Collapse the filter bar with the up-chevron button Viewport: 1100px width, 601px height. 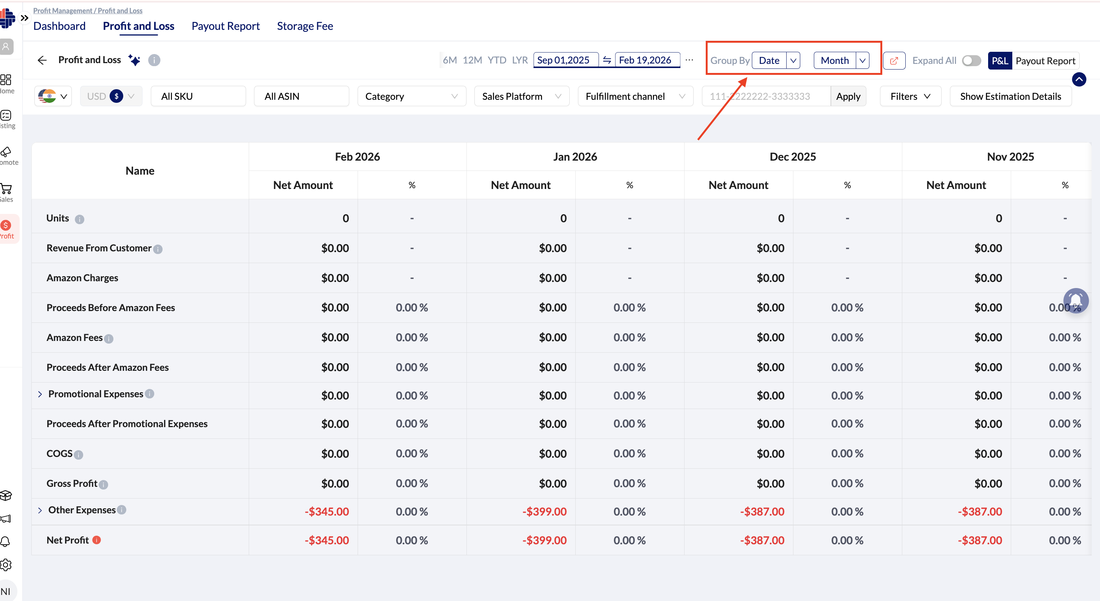point(1079,79)
